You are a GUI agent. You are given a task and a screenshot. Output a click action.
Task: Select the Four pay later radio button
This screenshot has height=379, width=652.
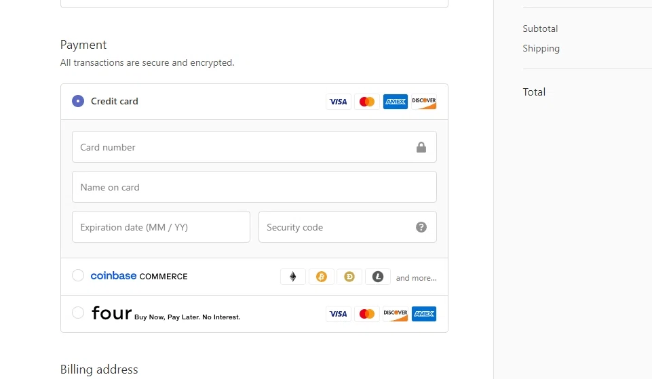[78, 313]
